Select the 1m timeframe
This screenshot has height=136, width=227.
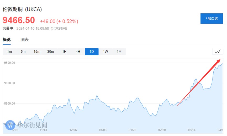tap(9, 52)
